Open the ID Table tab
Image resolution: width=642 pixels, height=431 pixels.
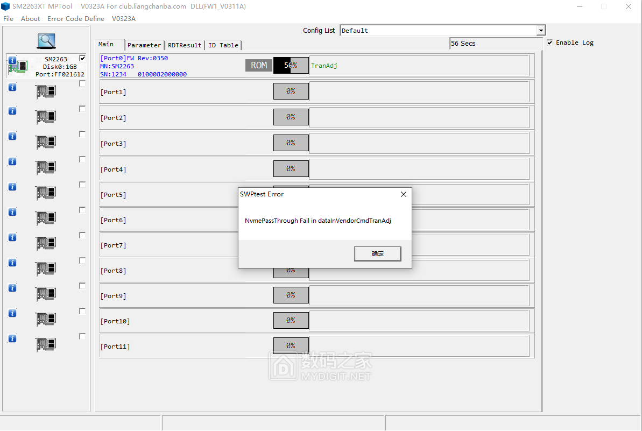click(223, 45)
